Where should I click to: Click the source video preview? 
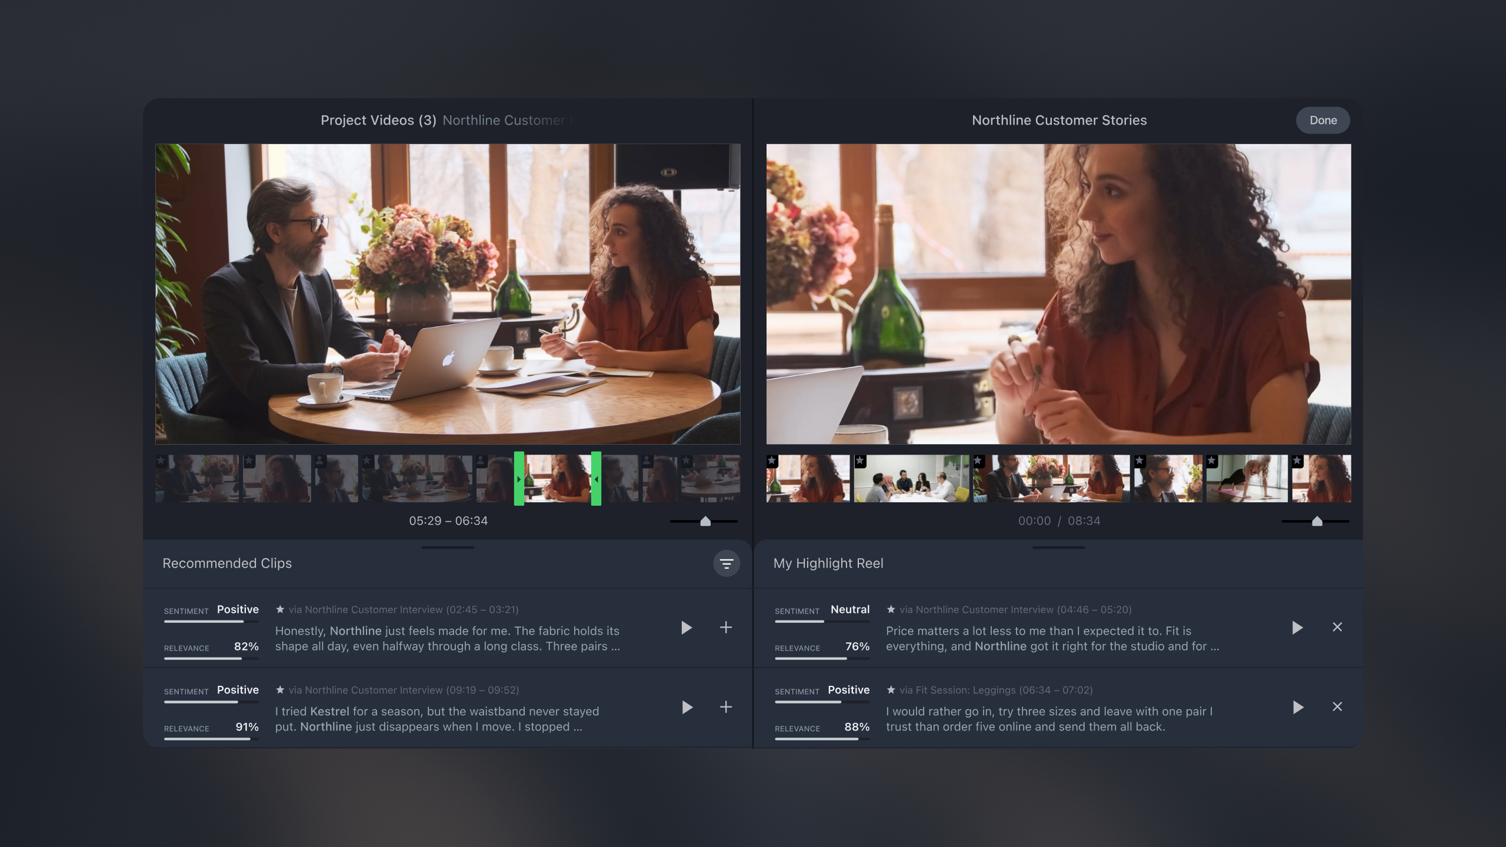pos(448,294)
